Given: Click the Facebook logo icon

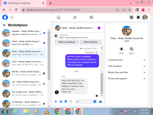Looking at the screenshot, I should [x=5, y=17].
